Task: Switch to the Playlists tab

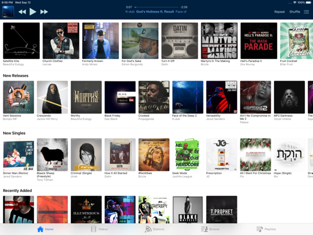Action: coord(266,229)
